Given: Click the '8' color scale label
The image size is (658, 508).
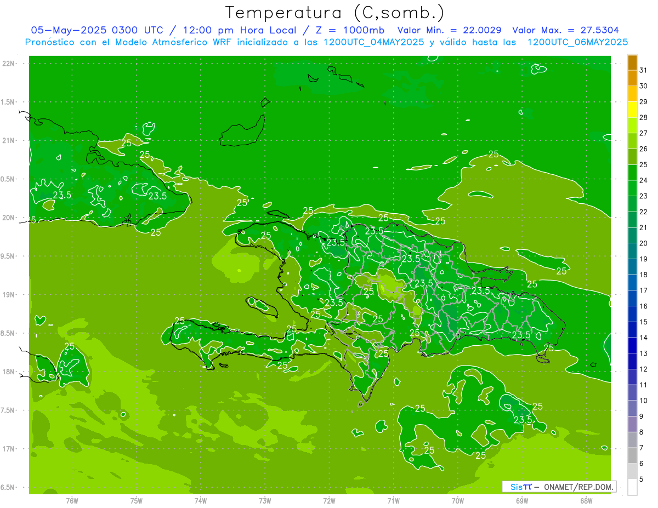Looking at the screenshot, I should click(x=642, y=432).
